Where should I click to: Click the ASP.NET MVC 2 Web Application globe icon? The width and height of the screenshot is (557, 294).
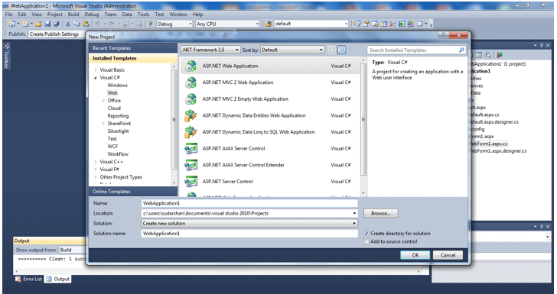(x=191, y=82)
